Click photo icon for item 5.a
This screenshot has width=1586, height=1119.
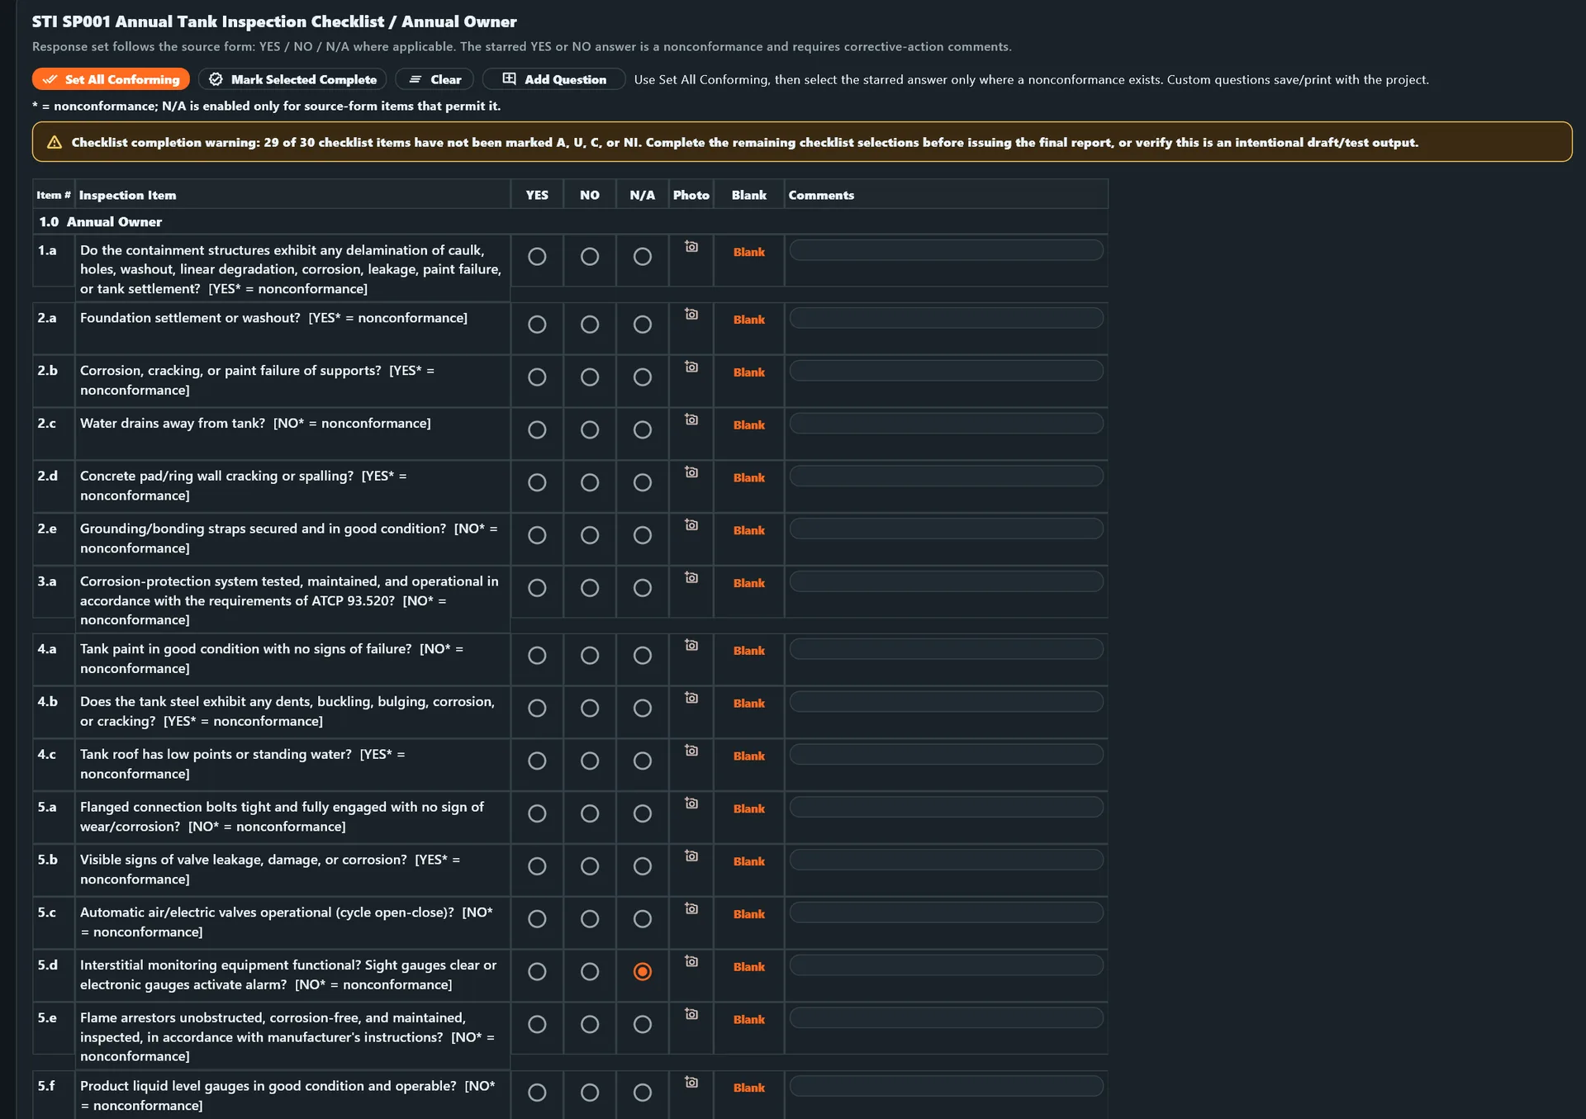tap(691, 804)
